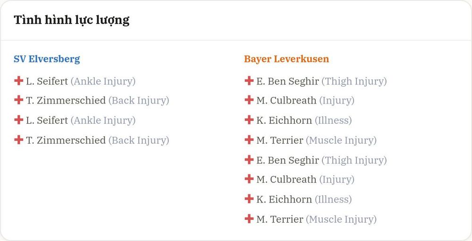Select second K. Eichhorn player name
This screenshot has width=472, height=241.
[x=284, y=199]
